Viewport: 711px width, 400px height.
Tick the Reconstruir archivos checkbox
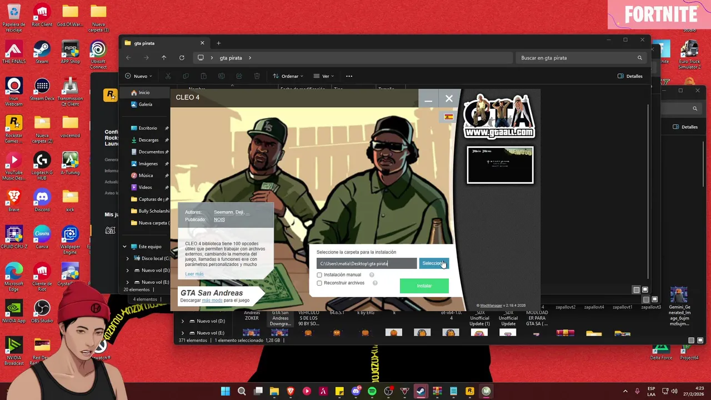tap(319, 283)
